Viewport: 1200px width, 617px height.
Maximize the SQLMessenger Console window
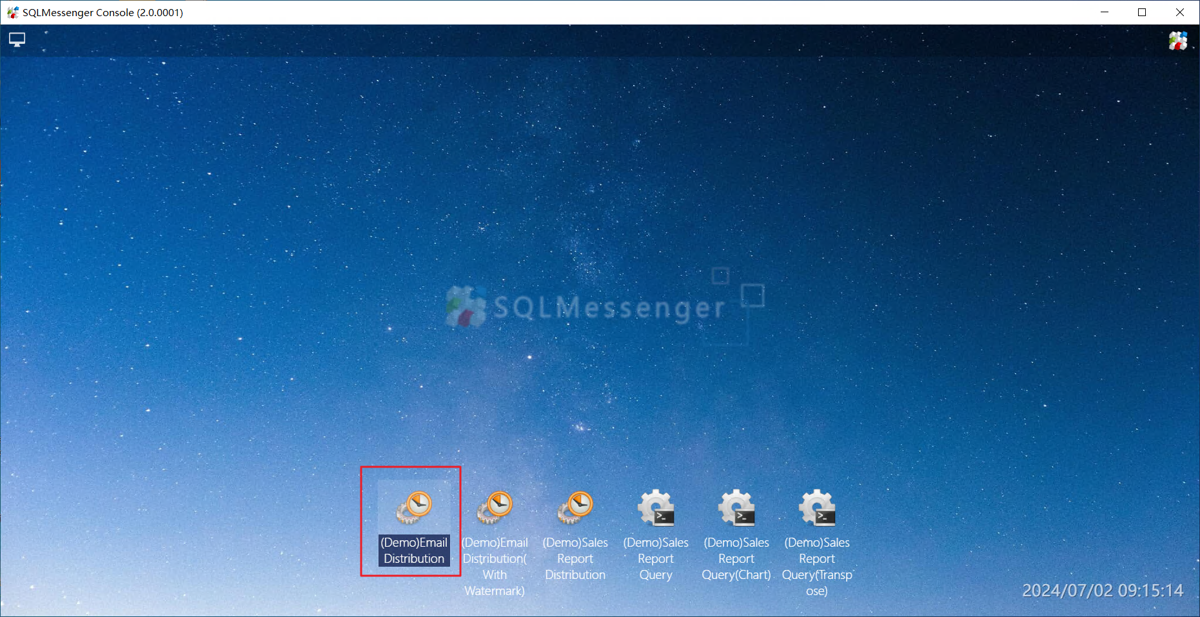pyautogui.click(x=1142, y=12)
